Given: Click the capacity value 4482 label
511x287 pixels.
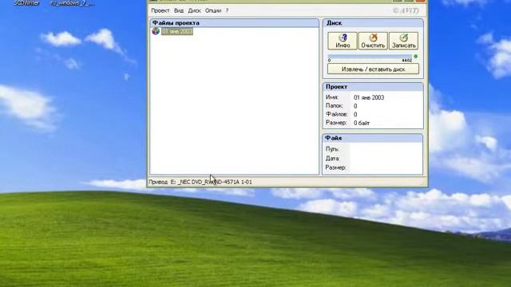Looking at the screenshot, I should click(406, 61).
